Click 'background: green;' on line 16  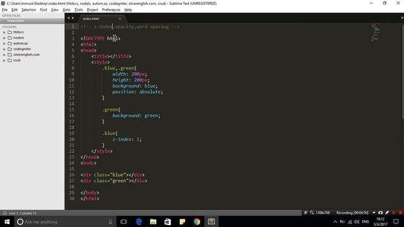136,115
